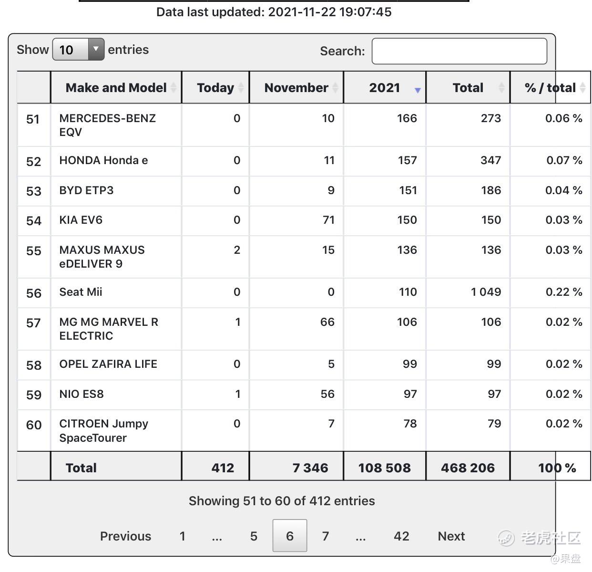Click the footer 2021 total 108 508

385,468
